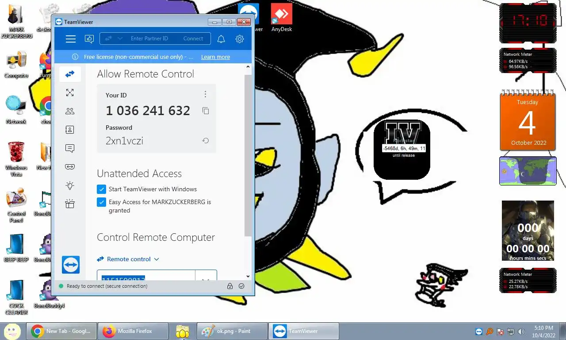Copy Your ID to clipboard
The image size is (566, 340).
[206, 111]
